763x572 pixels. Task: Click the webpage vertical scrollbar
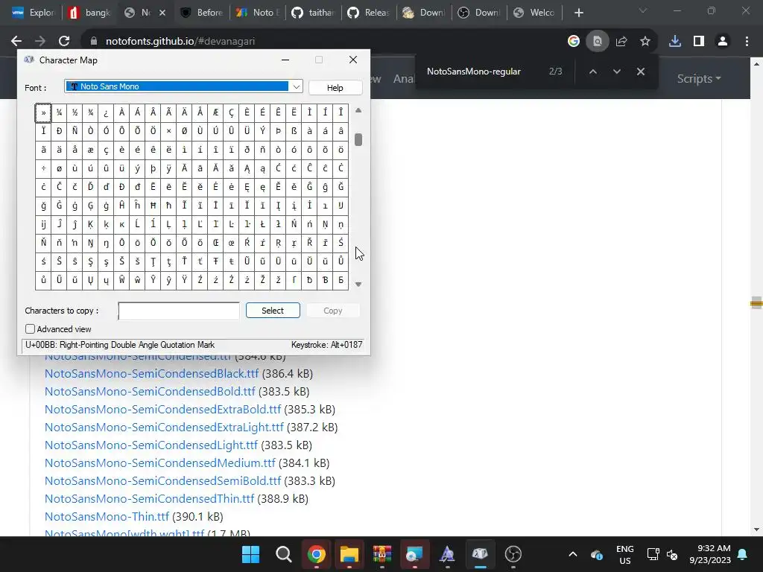pyautogui.click(x=756, y=303)
